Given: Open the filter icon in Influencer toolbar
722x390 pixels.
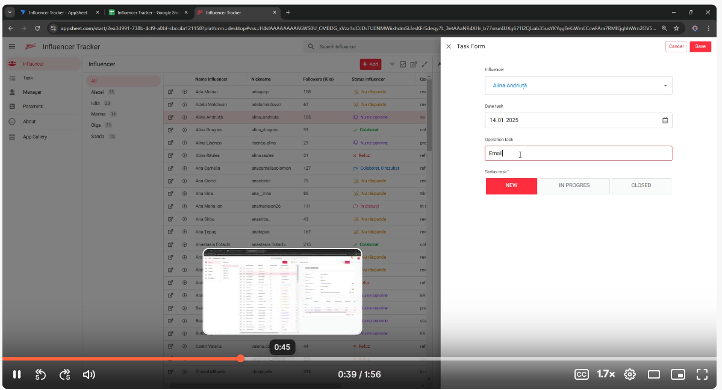Looking at the screenshot, I should (392, 64).
